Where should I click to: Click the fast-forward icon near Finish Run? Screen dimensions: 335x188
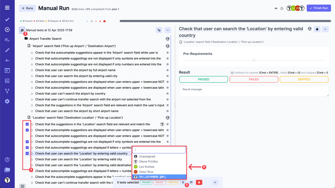click(x=276, y=8)
